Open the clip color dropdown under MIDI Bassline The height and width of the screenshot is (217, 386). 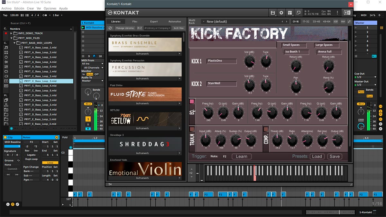(x=12, y=146)
